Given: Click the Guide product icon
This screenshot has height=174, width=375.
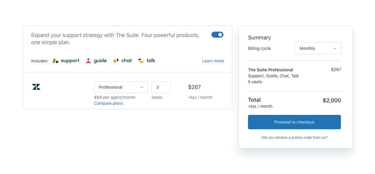Looking at the screenshot, I should click(88, 60).
